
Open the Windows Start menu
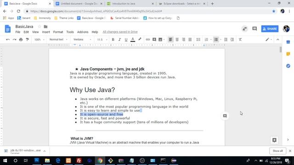[x=5, y=160]
